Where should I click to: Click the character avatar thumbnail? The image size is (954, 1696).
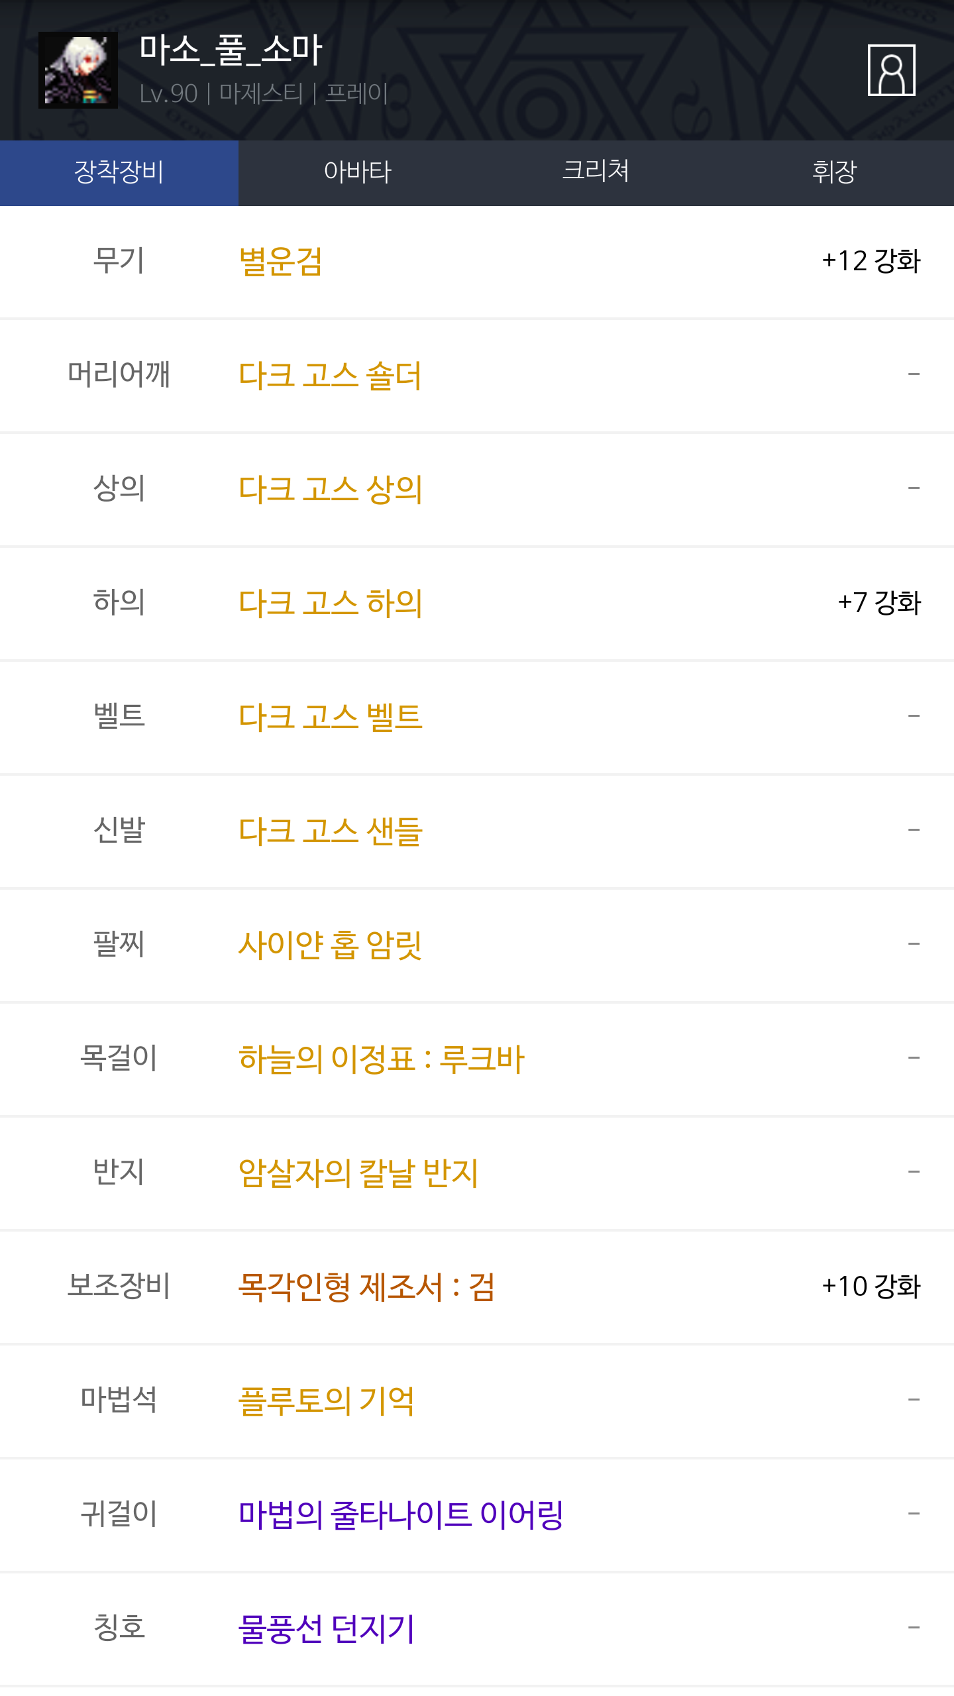(78, 70)
